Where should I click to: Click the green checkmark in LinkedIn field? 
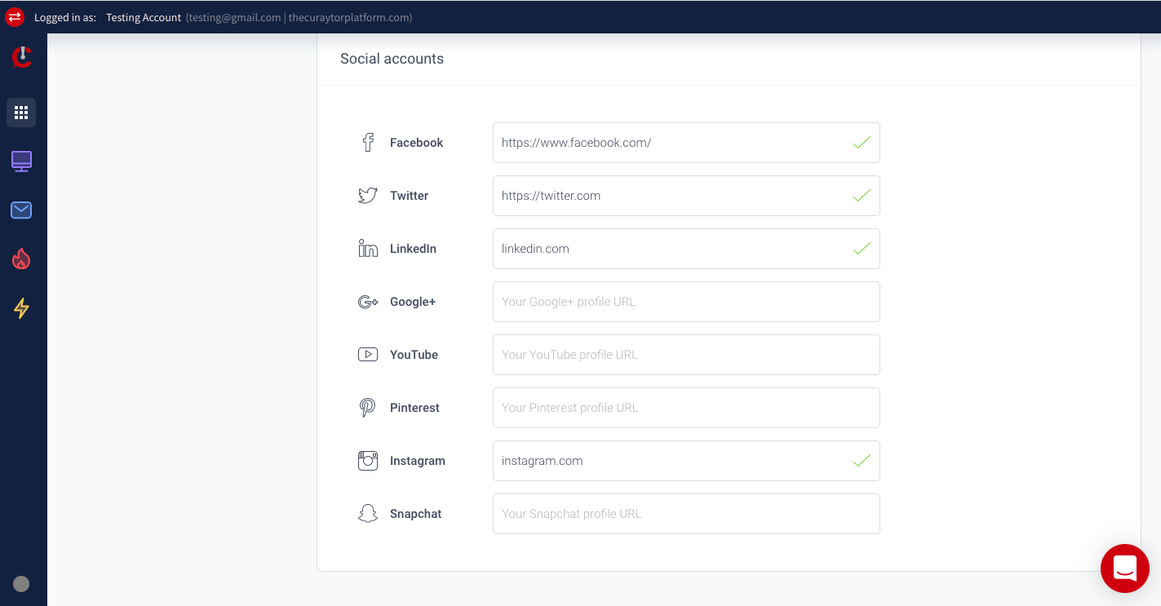coord(862,249)
